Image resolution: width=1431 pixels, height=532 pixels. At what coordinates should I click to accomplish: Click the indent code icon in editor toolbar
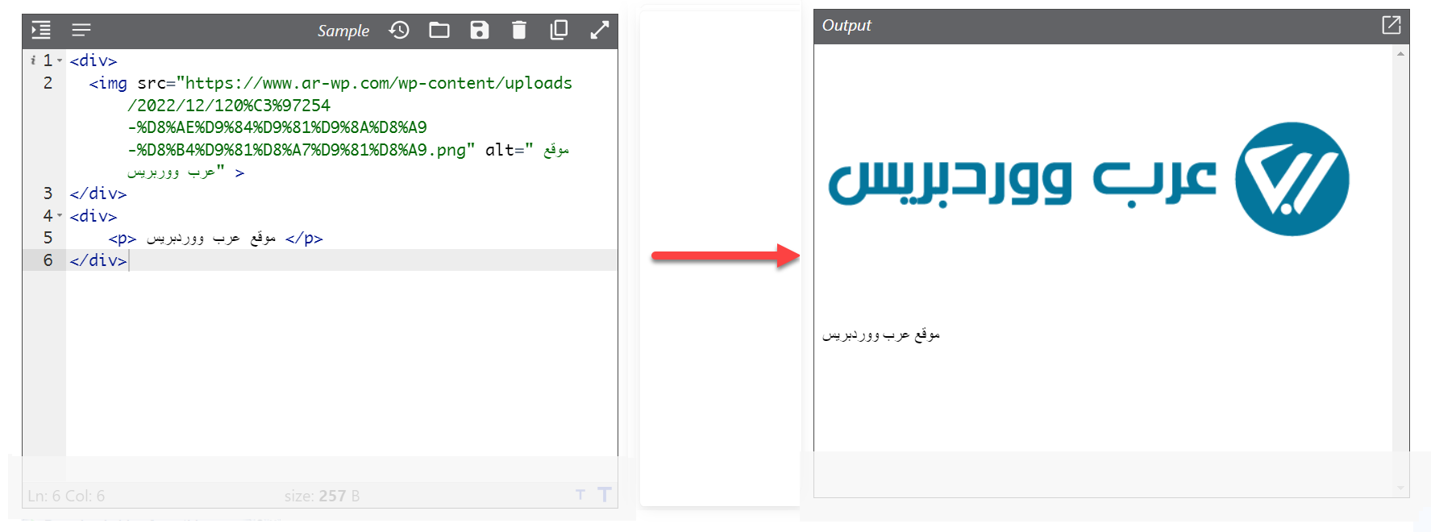click(x=41, y=30)
